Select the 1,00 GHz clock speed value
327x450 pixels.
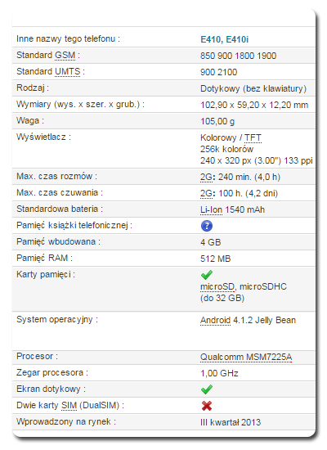pyautogui.click(x=219, y=373)
